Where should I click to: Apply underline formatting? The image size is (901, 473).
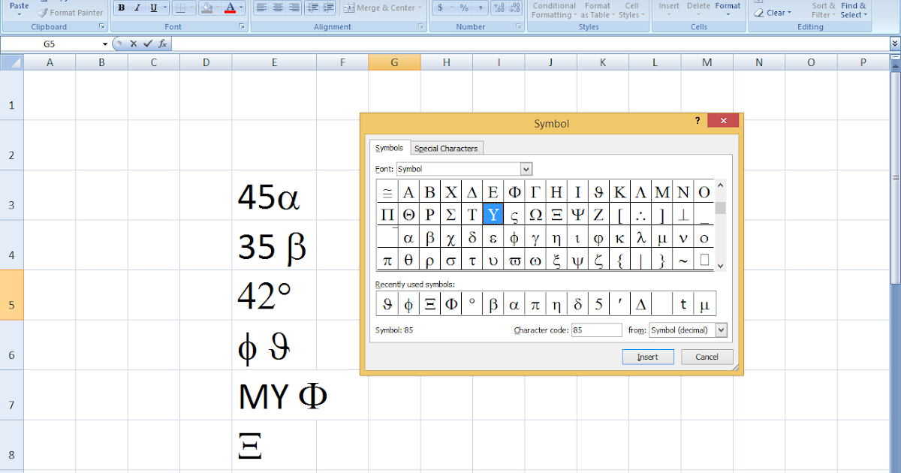pyautogui.click(x=153, y=8)
